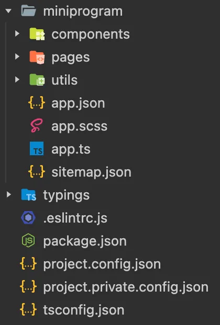This screenshot has height=325, width=220.
Task: Open the project.private.config.json file
Action: (x=126, y=287)
